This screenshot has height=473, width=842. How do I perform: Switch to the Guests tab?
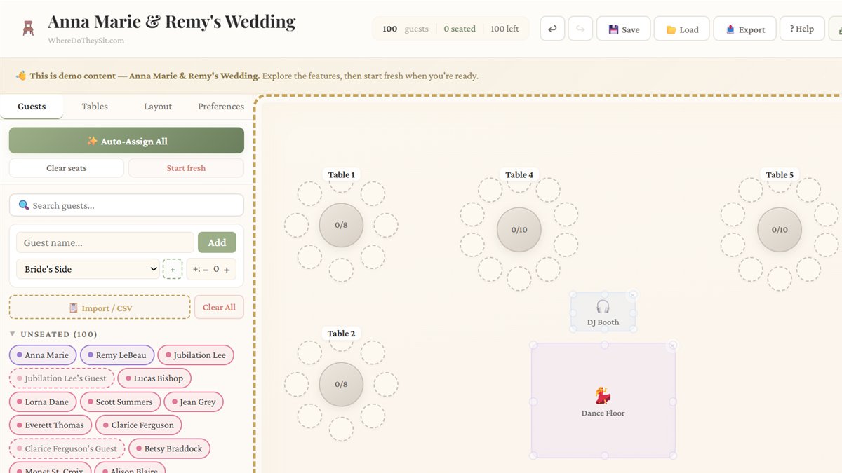coord(32,107)
